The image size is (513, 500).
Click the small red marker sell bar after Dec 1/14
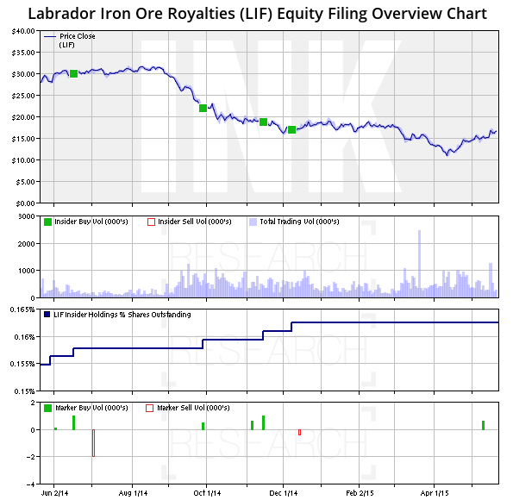click(x=300, y=432)
